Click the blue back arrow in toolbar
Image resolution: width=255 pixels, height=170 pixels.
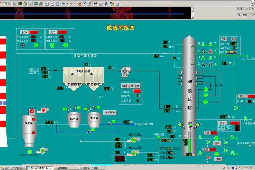point(64,4)
